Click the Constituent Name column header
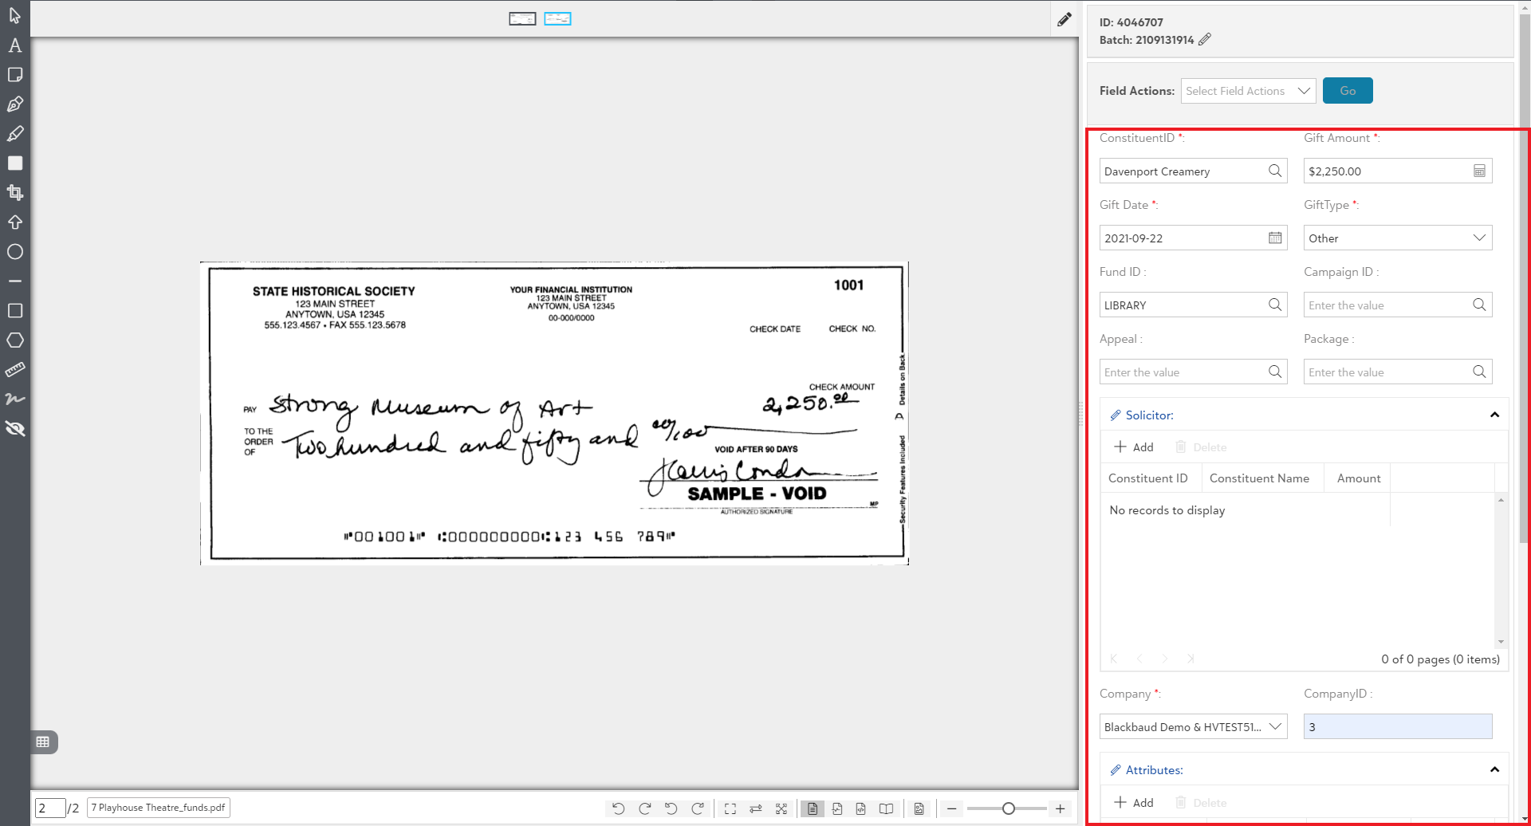 point(1259,478)
